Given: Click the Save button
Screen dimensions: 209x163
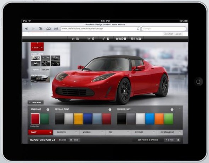Looking at the screenshot, I should (74, 140).
